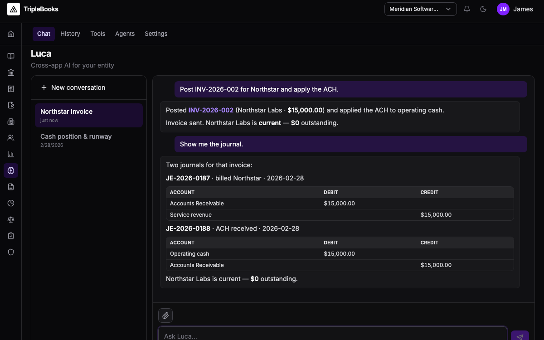The image size is (544, 340).
Task: Attach a file with paperclip button
Action: point(165,315)
